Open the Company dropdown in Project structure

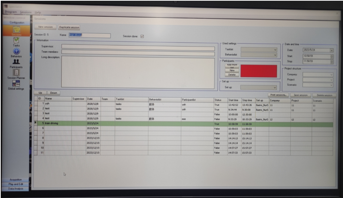[331, 75]
